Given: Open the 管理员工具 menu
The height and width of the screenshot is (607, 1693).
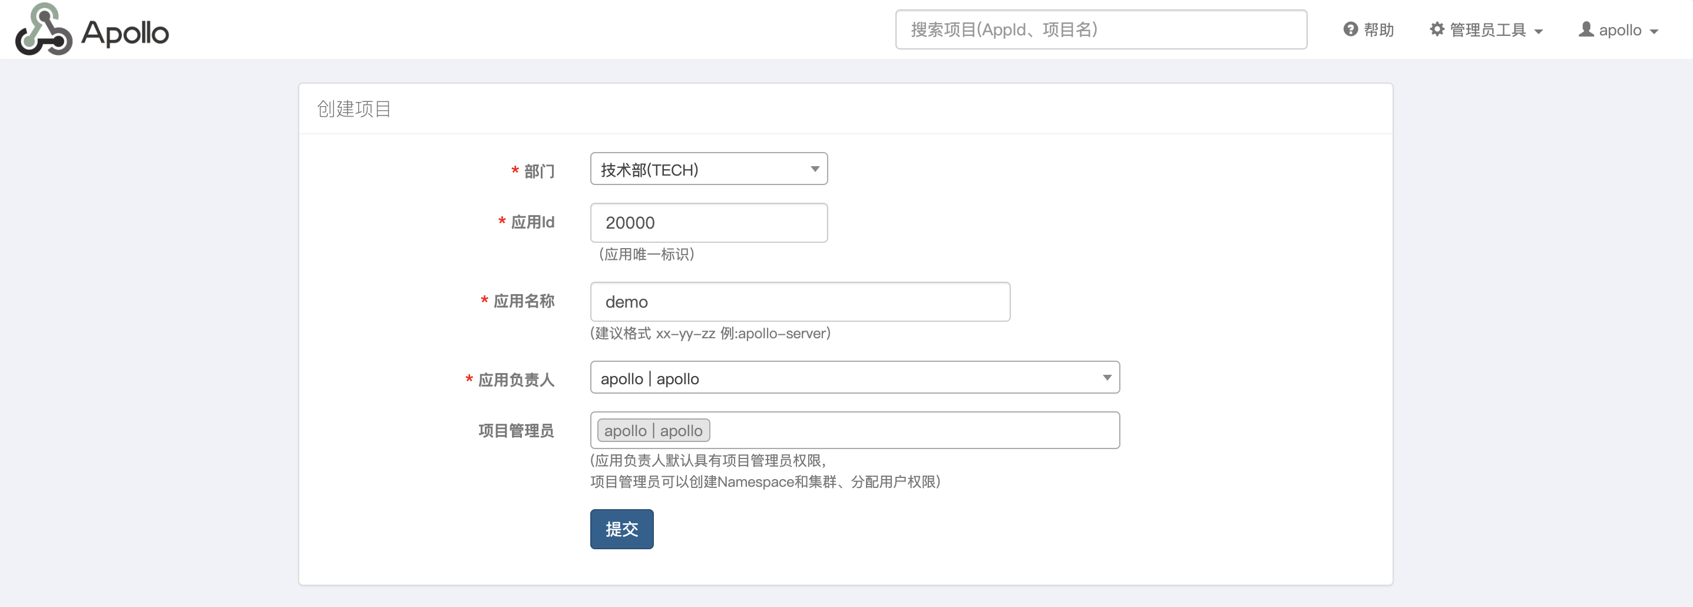Looking at the screenshot, I should [1487, 30].
